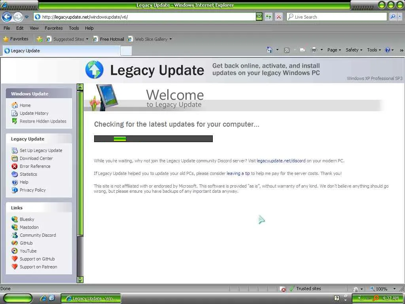Click the green Start button
This screenshot has height=304, width=405.
pos(17,298)
